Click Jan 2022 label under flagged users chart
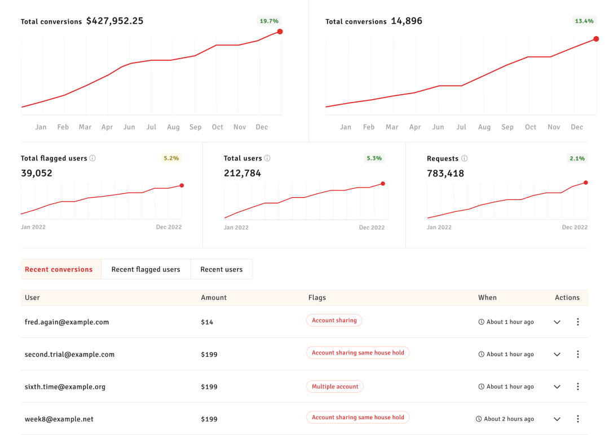Screen dimensions: 609x435 coord(33,227)
